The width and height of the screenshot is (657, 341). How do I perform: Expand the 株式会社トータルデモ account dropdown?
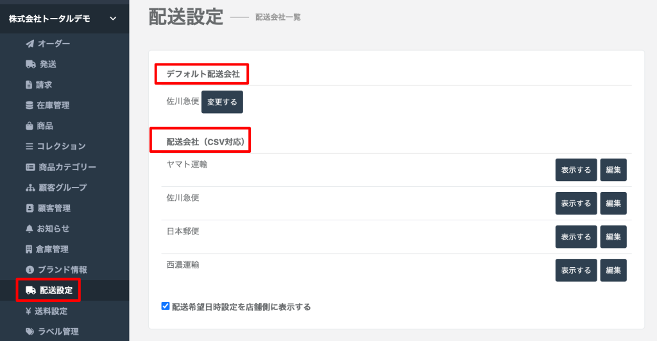(x=113, y=19)
